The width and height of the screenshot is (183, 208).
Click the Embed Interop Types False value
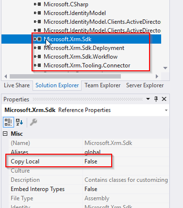pyautogui.click(x=91, y=189)
